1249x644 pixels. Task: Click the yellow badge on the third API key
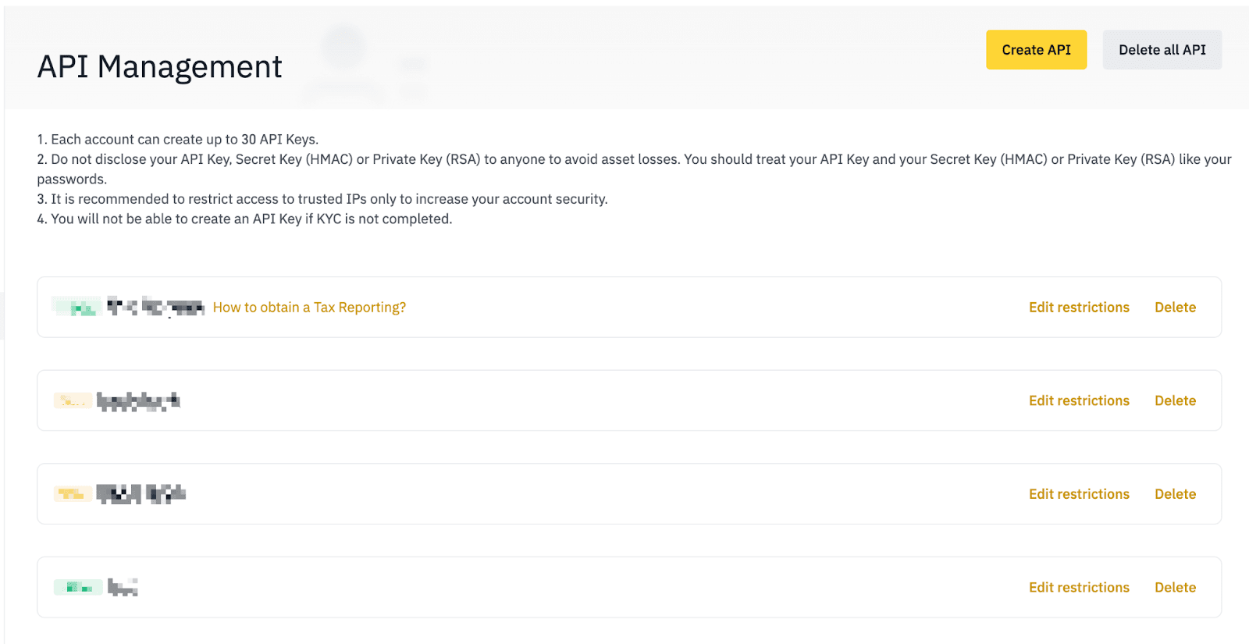(73, 493)
